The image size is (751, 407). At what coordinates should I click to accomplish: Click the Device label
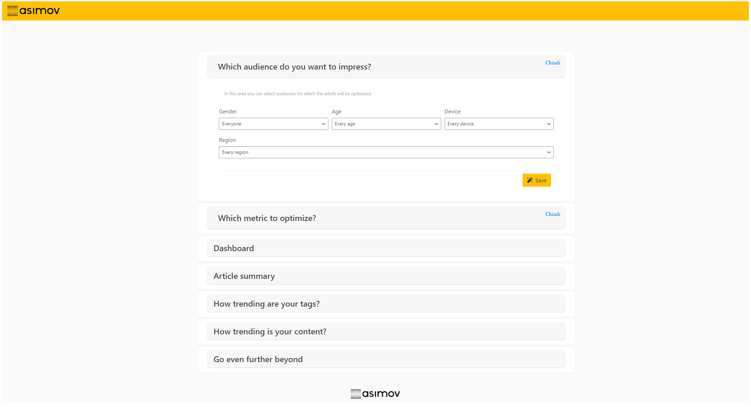pos(452,112)
